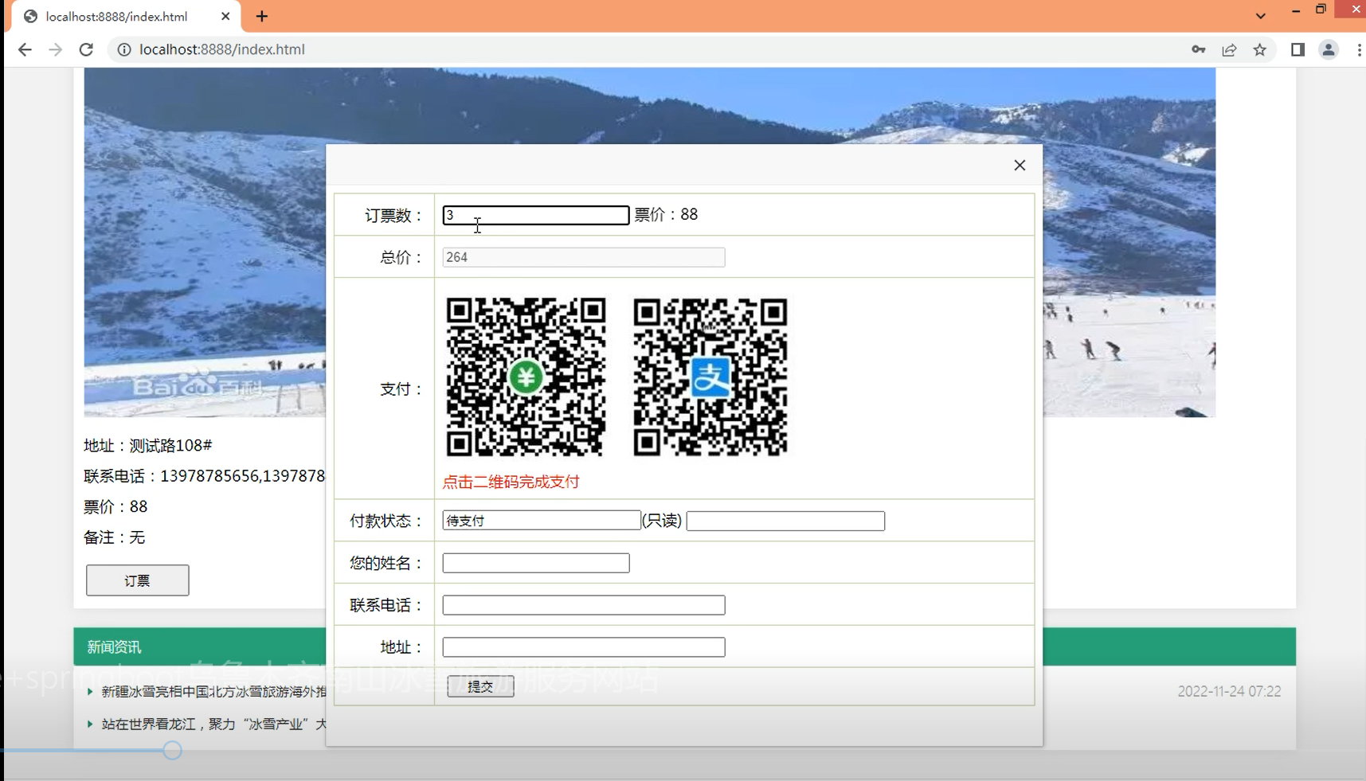Toggle the browser side panel icon
Screen dimensions: 1366x781
click(1298, 49)
